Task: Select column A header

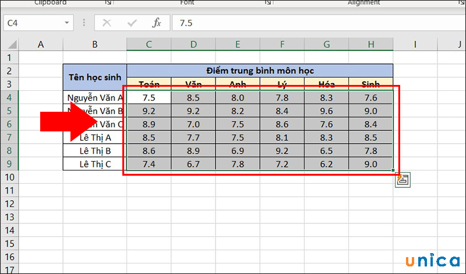Action: pyautogui.click(x=41, y=45)
